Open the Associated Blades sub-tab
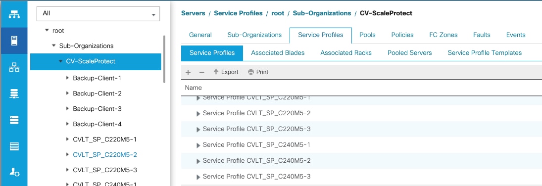This screenshot has height=186, width=542. [x=278, y=53]
